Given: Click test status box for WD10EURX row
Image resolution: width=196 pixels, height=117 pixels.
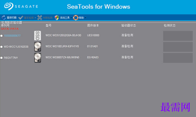Looking at the screenshot, I should pos(178,47).
